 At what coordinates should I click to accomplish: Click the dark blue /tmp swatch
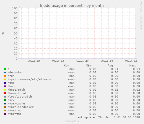(x=5, y=83)
